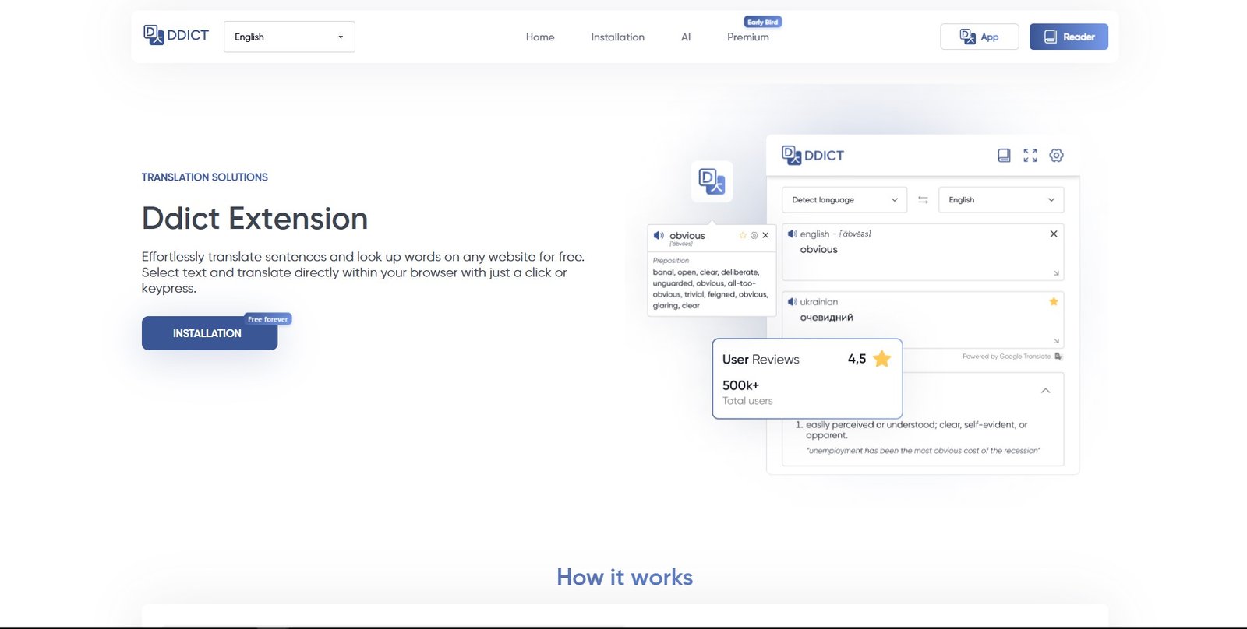The height and width of the screenshot is (629, 1247).
Task: Clear the english source text with X
Action: (x=1054, y=234)
